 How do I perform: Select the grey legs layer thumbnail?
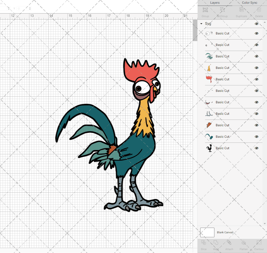click(209, 114)
